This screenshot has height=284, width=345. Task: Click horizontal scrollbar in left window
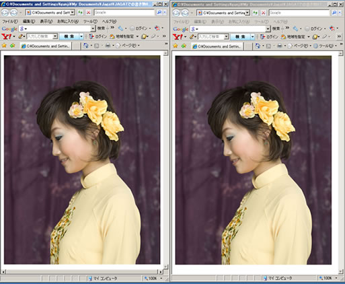(x=82, y=272)
